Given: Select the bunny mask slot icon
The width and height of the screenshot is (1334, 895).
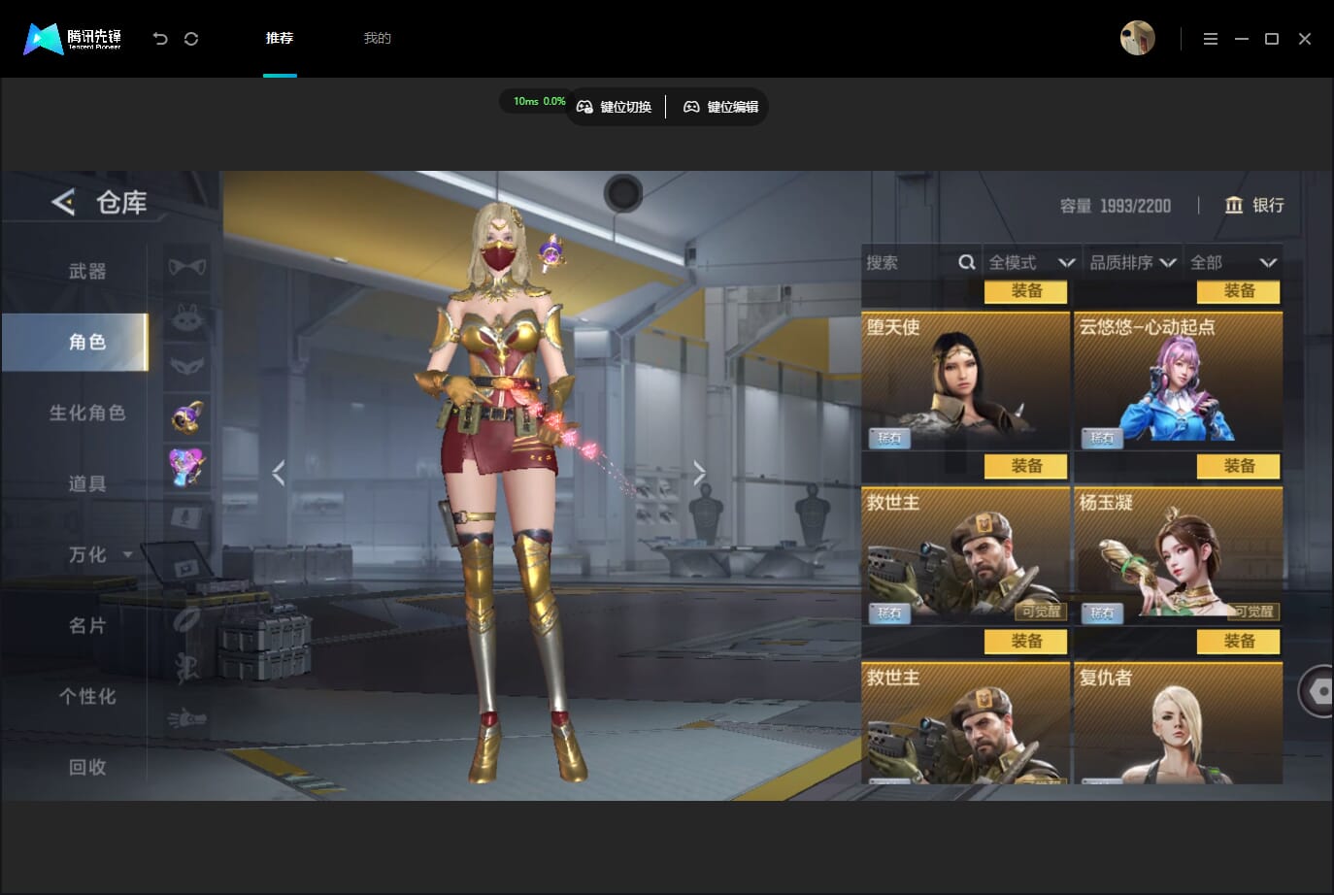Looking at the screenshot, I should 187,316.
